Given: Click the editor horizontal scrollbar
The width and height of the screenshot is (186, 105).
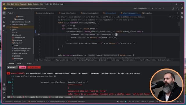Looking at the screenshot, I should click(105, 58).
